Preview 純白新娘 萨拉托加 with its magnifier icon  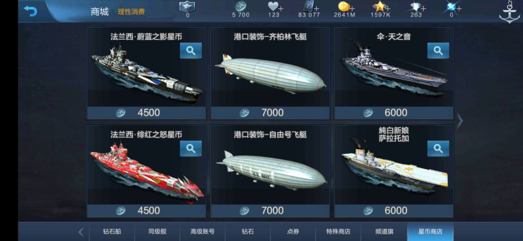(438, 149)
